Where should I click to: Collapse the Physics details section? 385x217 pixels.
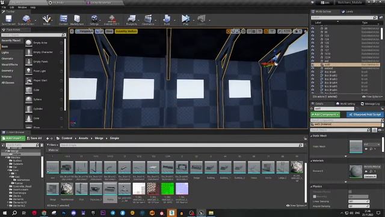[312, 186]
